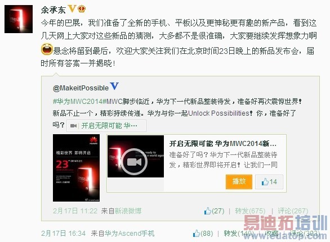This screenshot has height=242, width=330.
Task: Click the orange 播放 button
Action: pos(239,182)
